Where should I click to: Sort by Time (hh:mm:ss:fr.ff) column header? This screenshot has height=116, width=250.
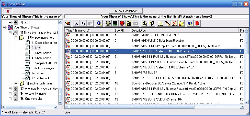coord(89,31)
